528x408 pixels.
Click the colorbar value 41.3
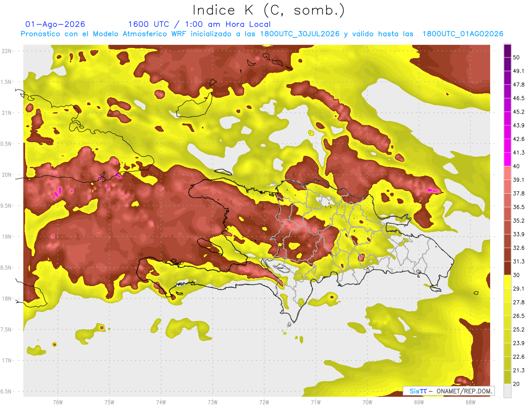(x=519, y=153)
